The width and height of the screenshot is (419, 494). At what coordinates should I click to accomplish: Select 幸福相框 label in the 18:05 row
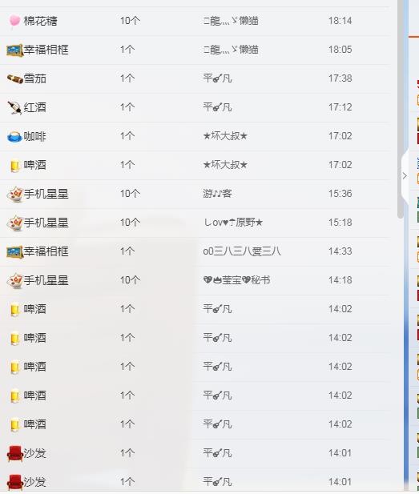click(46, 50)
